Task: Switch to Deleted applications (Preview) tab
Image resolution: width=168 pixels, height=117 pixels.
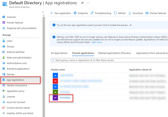Action: (114, 53)
